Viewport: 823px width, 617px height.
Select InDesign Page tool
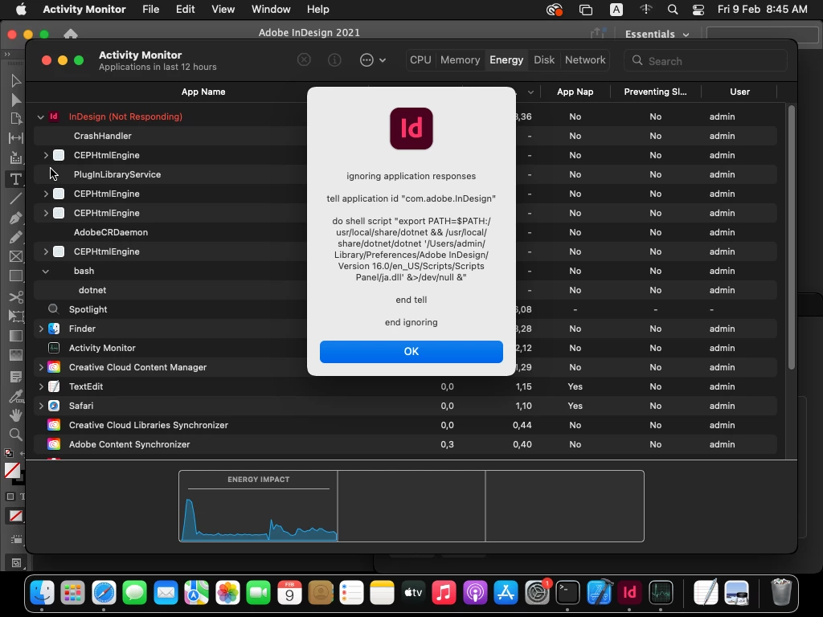click(16, 119)
